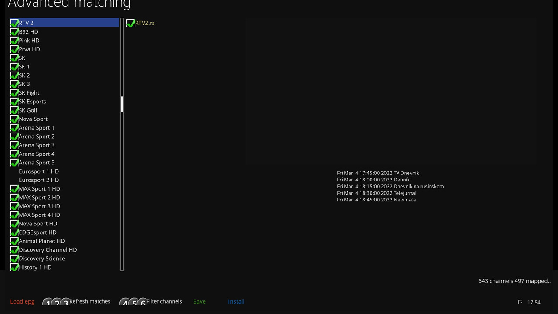Select the Discovery Science channel

(x=65, y=258)
